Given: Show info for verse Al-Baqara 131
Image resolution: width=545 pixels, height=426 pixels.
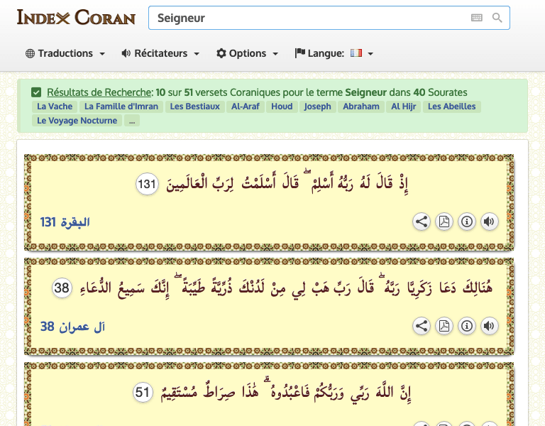Looking at the screenshot, I should (467, 222).
